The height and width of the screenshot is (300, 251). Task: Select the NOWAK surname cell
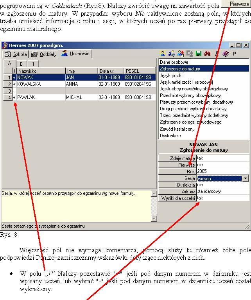click(x=41, y=77)
